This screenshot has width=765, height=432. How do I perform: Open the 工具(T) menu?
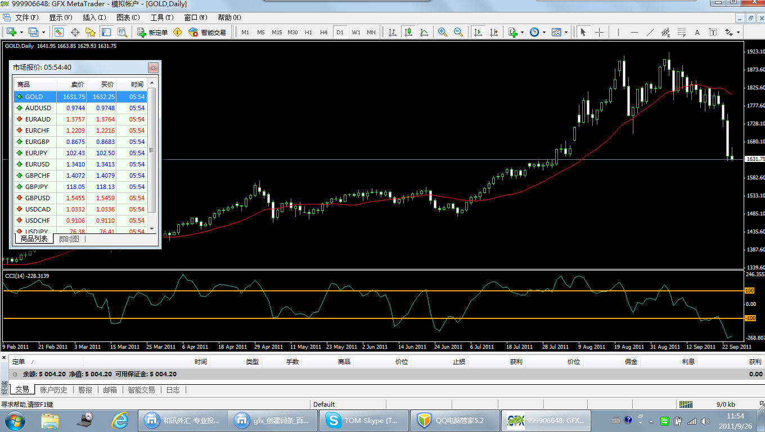pos(161,17)
